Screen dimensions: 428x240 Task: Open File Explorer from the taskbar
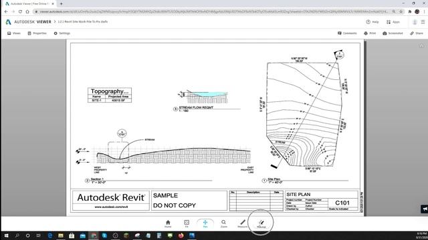point(61,235)
